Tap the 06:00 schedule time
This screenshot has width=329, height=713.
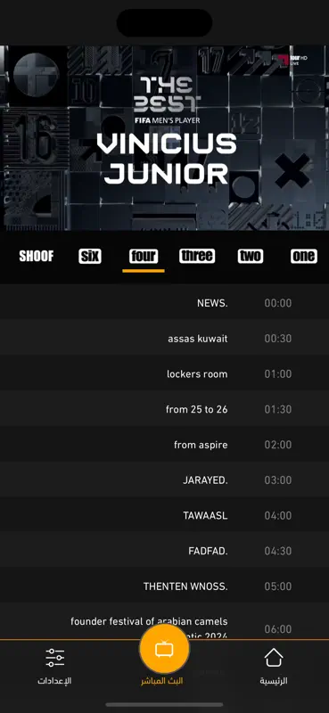278,629
